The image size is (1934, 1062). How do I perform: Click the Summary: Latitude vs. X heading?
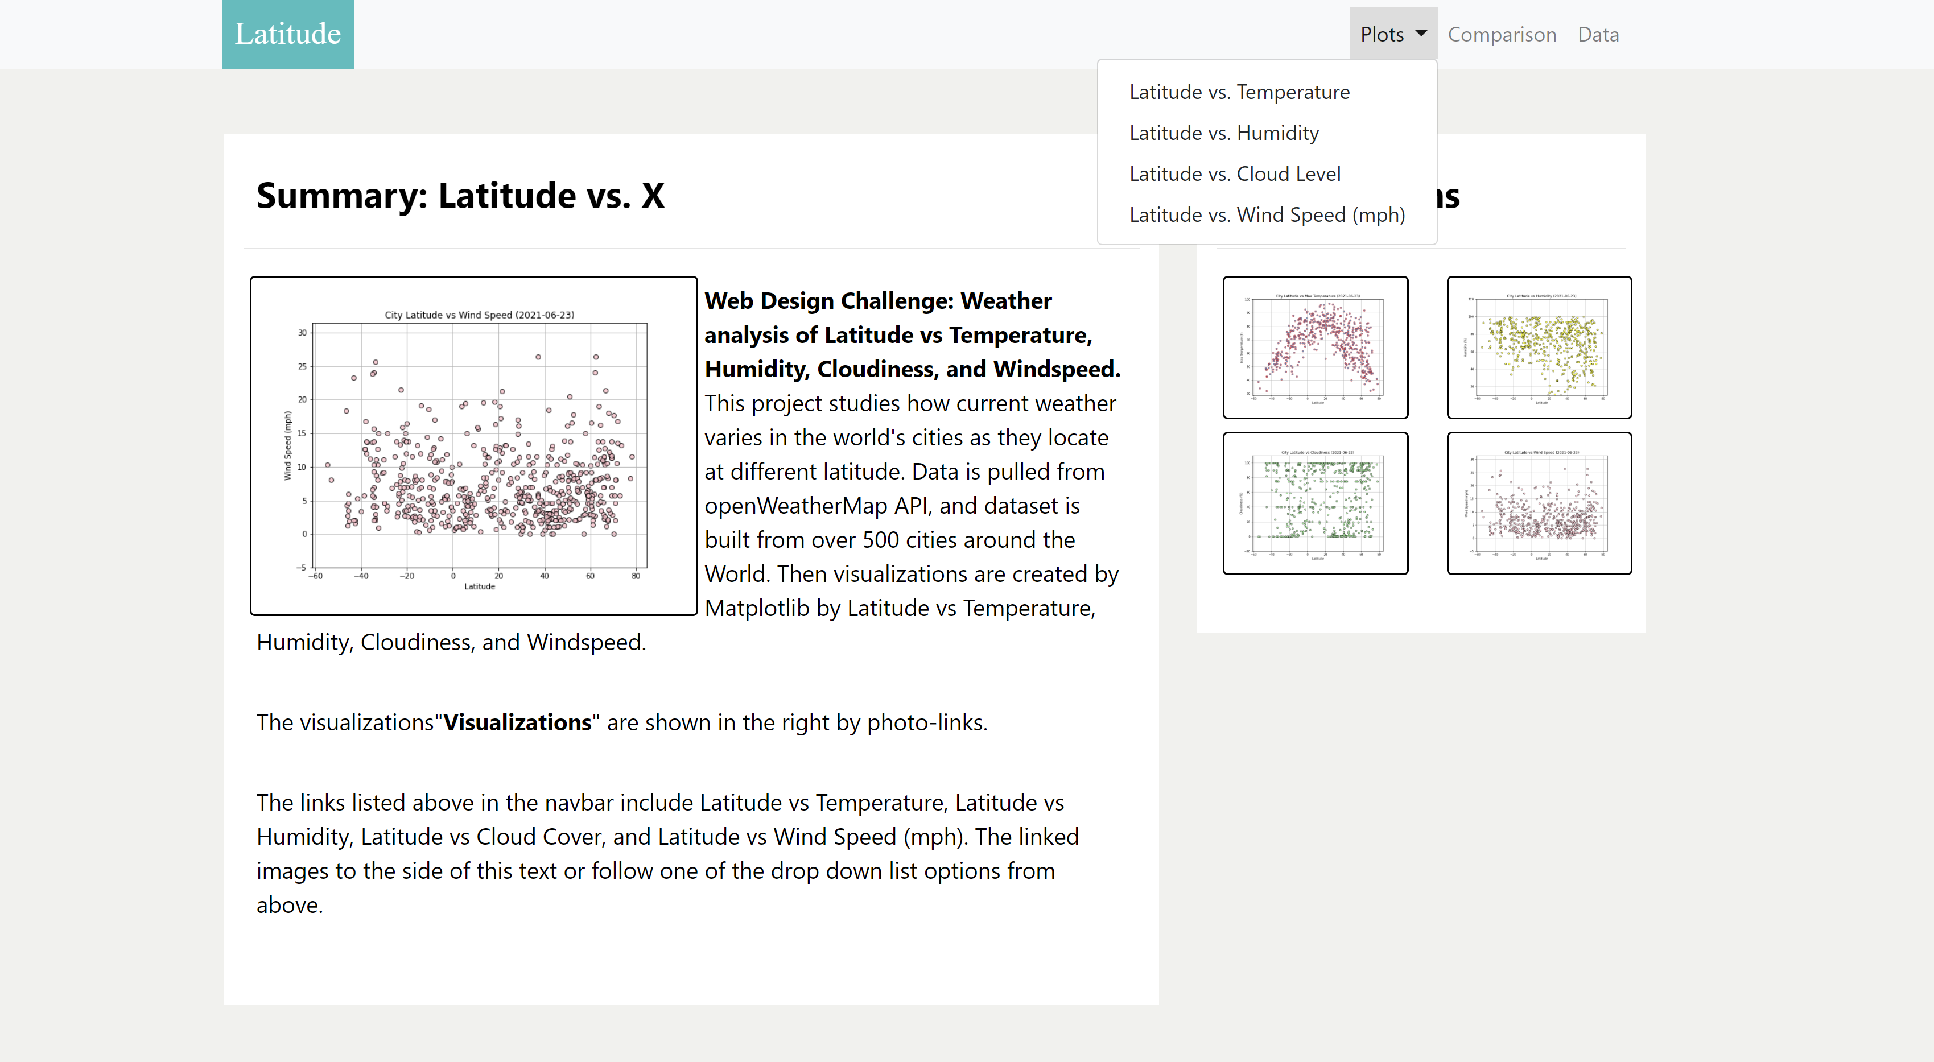click(x=460, y=196)
